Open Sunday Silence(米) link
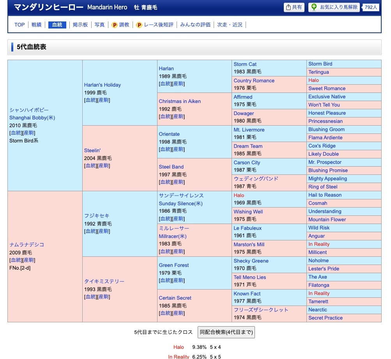Image resolution: width=391 pixels, height=359 pixels. (x=180, y=203)
